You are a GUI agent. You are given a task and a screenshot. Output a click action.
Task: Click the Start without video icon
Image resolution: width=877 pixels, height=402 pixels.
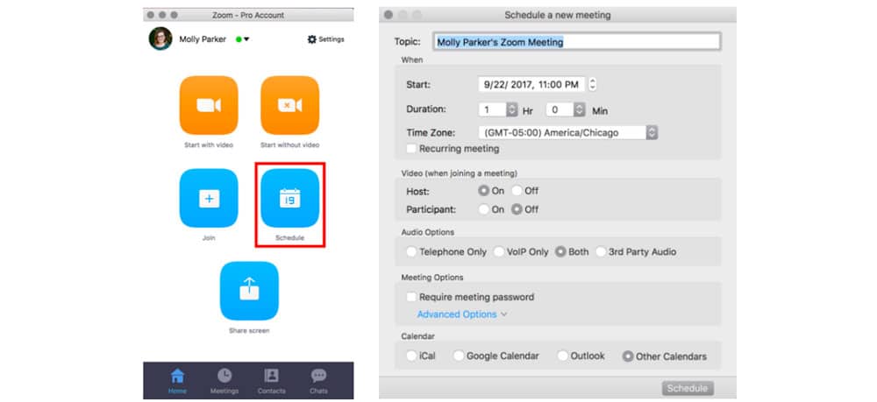click(289, 105)
